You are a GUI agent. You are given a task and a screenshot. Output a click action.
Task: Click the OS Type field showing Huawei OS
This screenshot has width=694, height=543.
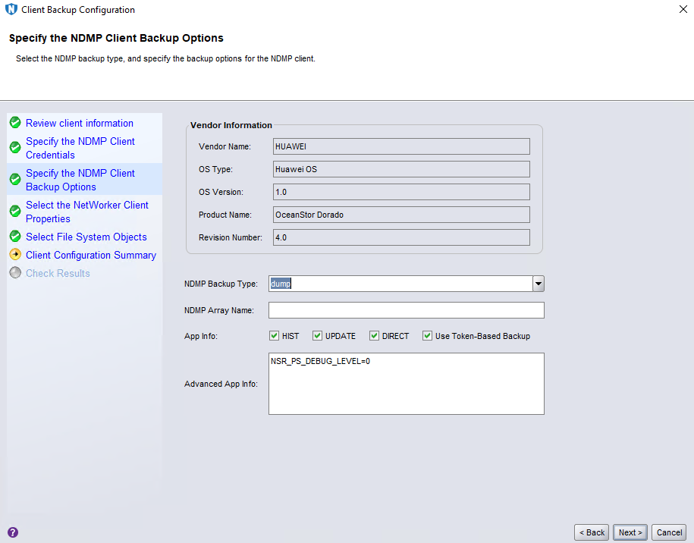click(x=401, y=169)
